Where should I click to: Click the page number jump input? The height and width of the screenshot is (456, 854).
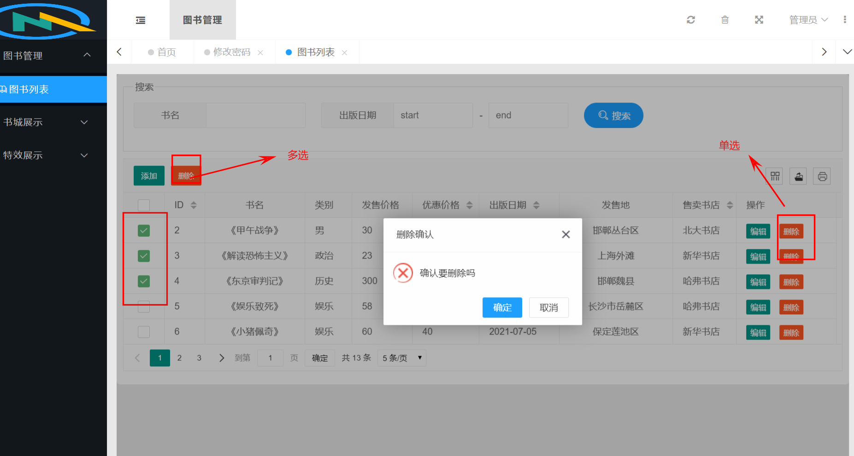270,358
